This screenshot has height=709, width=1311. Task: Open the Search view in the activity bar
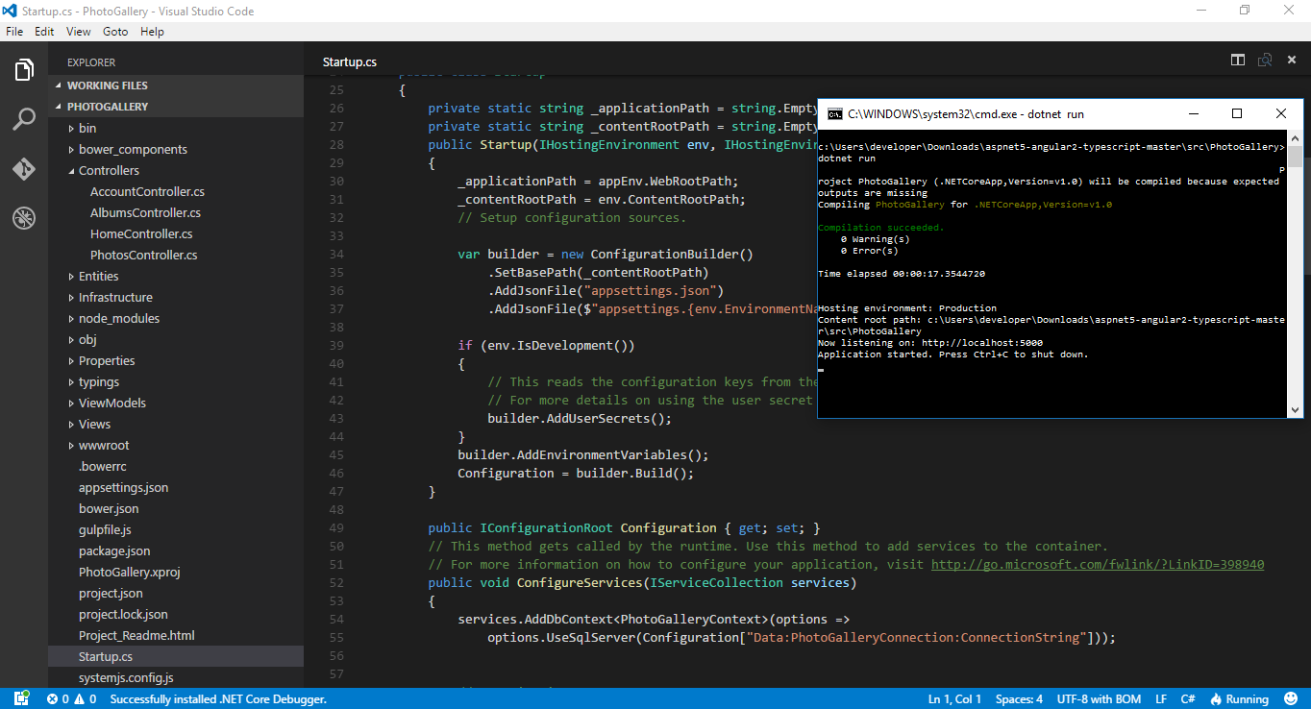[24, 120]
